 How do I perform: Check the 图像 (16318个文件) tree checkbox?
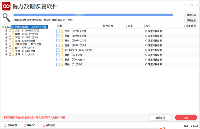pos(10,34)
